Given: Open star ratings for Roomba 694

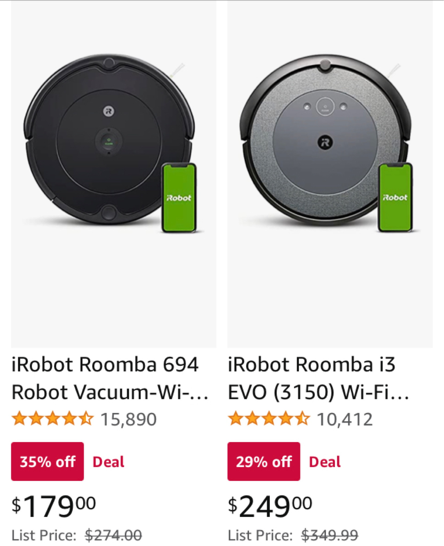Looking at the screenshot, I should tap(53, 419).
